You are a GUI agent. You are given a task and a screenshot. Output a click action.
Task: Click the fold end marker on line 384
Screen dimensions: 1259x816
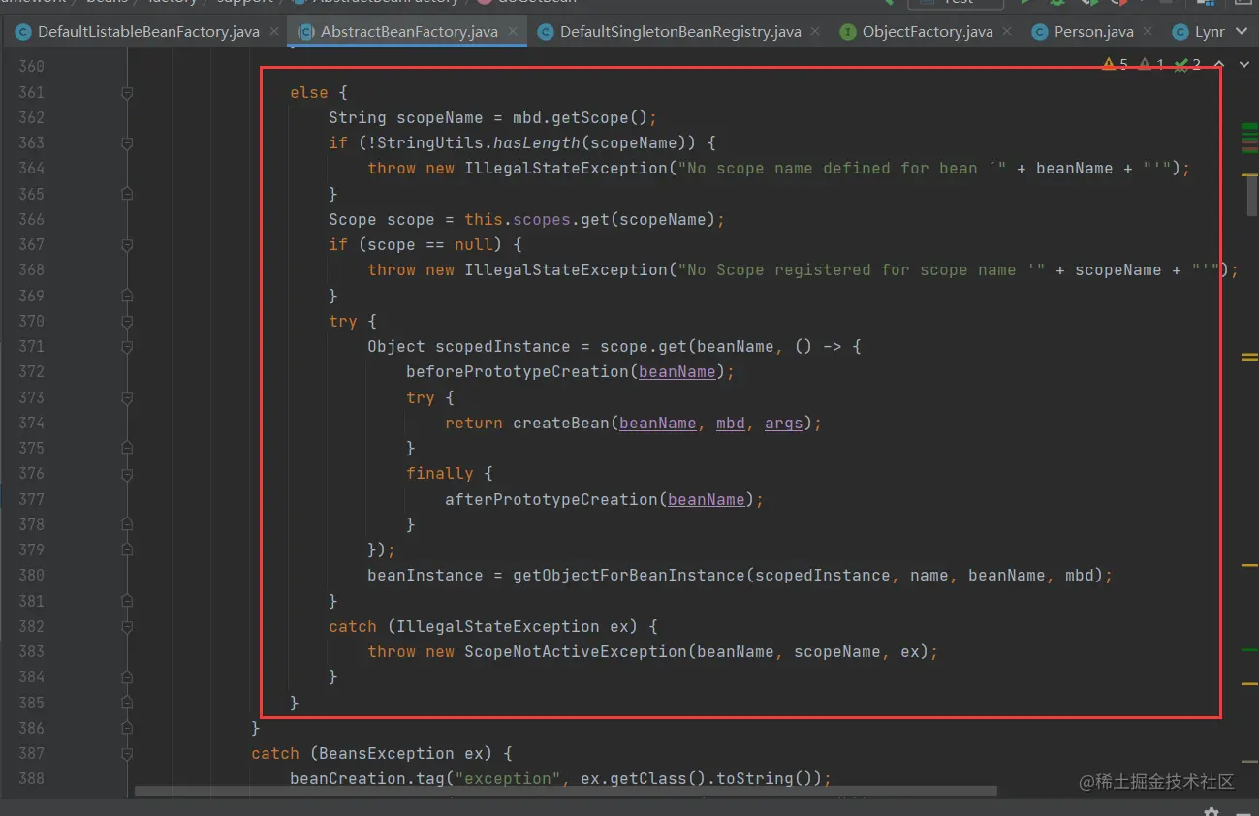pos(127,676)
